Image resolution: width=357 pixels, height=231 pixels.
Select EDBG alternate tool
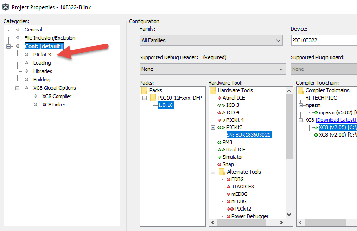click(237, 179)
